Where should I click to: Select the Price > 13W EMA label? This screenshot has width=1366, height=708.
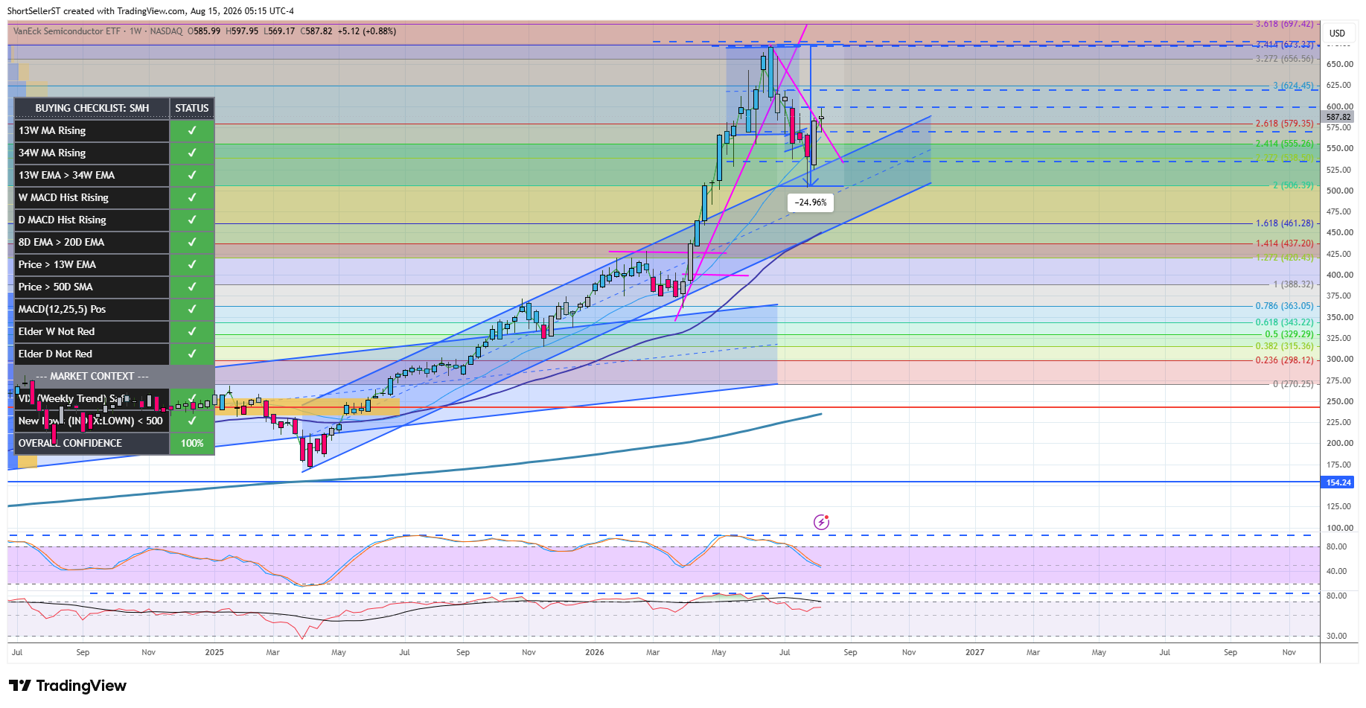[x=57, y=264]
